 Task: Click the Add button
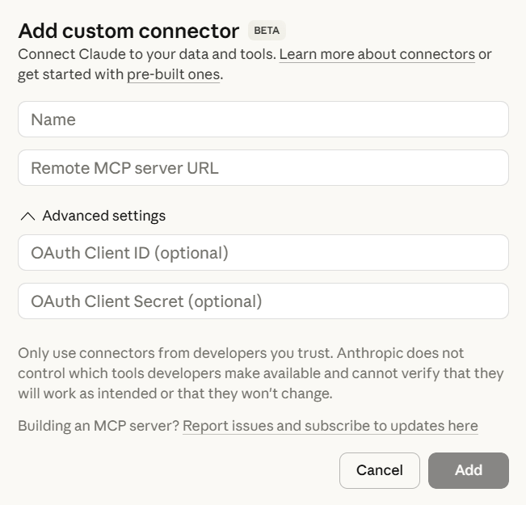[x=468, y=470]
